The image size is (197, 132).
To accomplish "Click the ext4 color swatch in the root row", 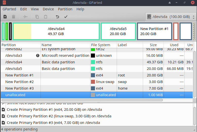I will click(x=93, y=75).
